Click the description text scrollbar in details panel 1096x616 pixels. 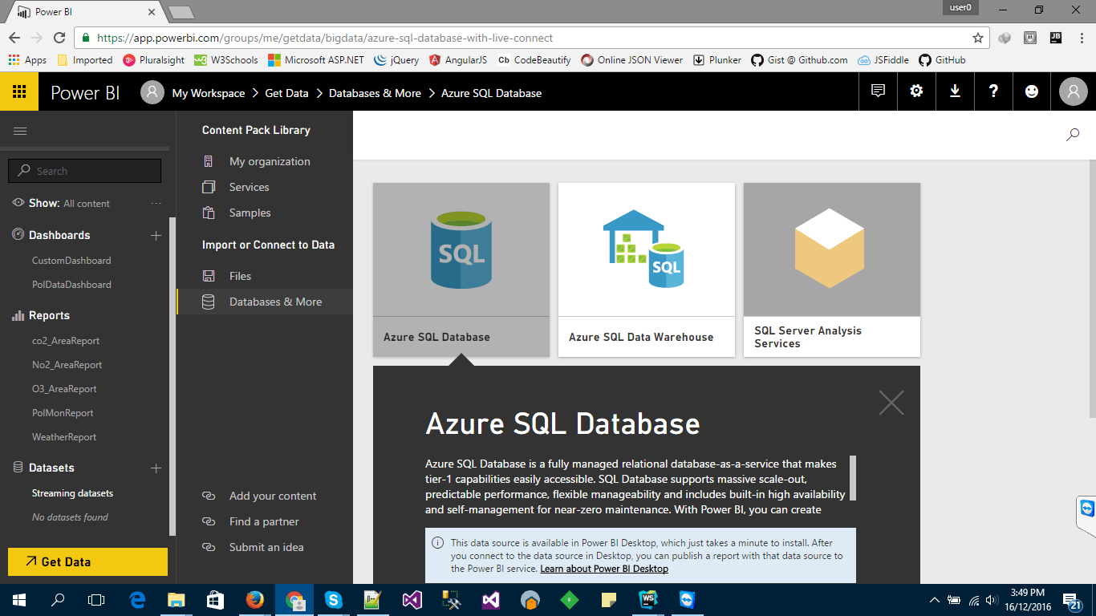(853, 478)
